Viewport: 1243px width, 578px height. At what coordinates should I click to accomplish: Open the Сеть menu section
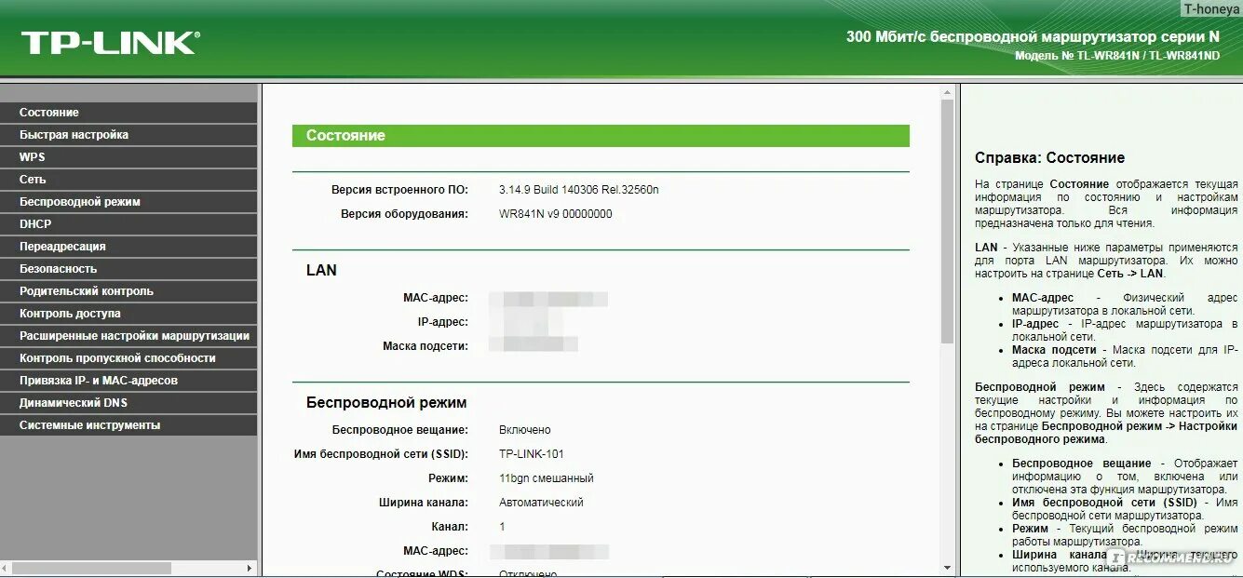point(128,180)
